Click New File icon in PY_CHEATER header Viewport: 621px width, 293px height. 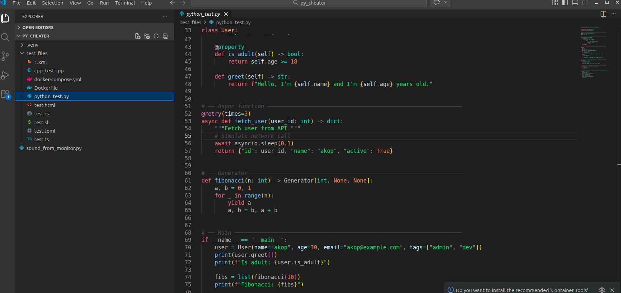tap(138, 36)
